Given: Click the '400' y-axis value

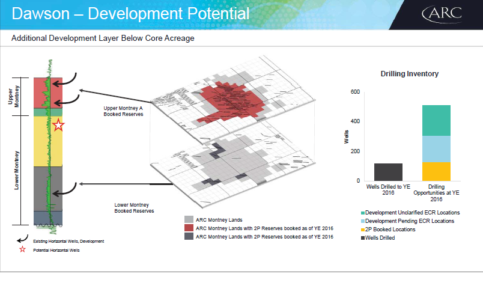Looking at the screenshot, I should click(355, 121).
